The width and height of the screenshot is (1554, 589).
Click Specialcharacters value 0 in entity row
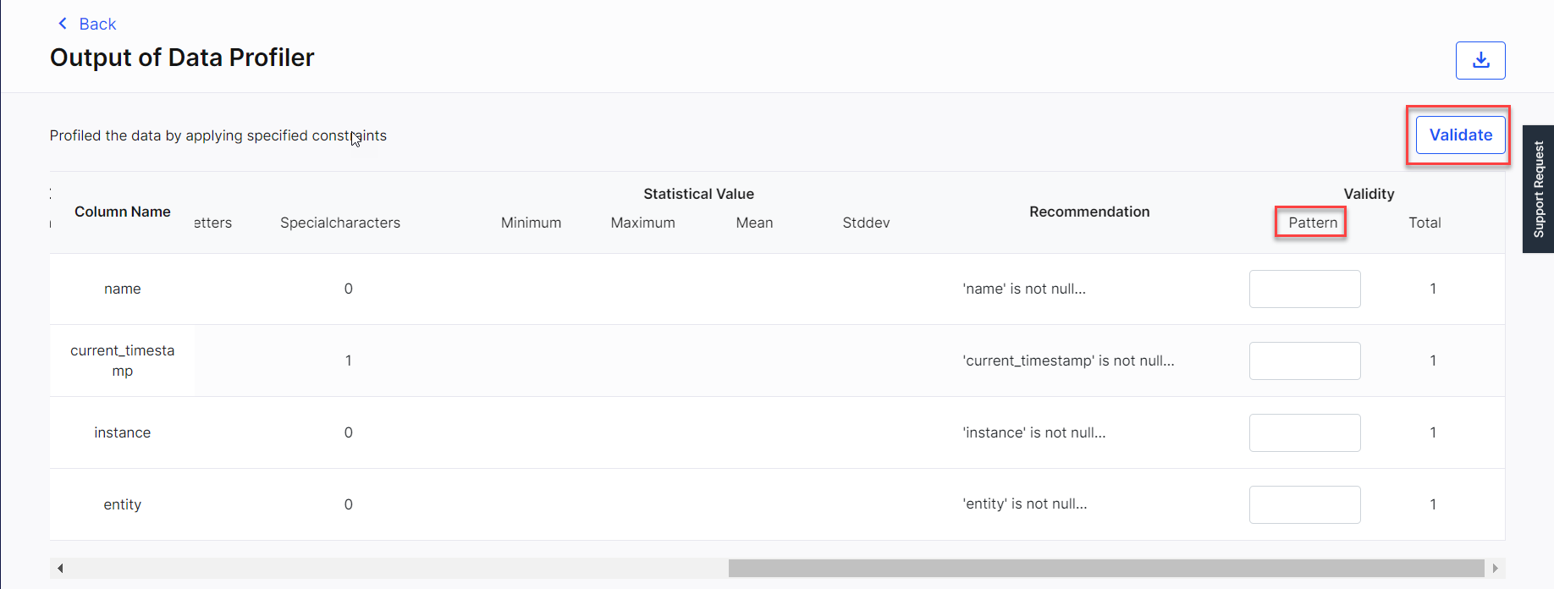pos(348,504)
